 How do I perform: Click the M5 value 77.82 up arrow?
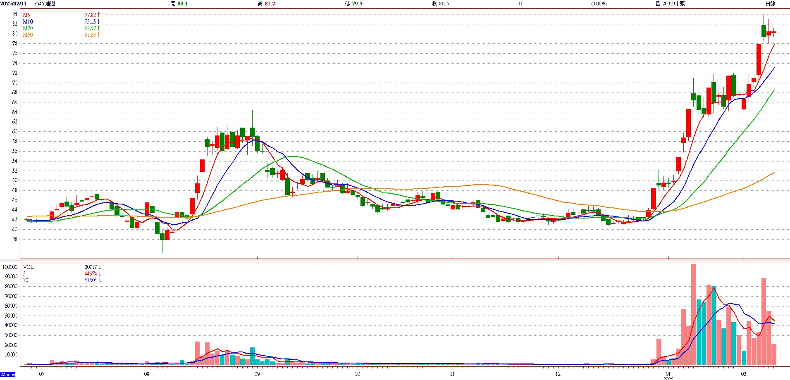[98, 15]
